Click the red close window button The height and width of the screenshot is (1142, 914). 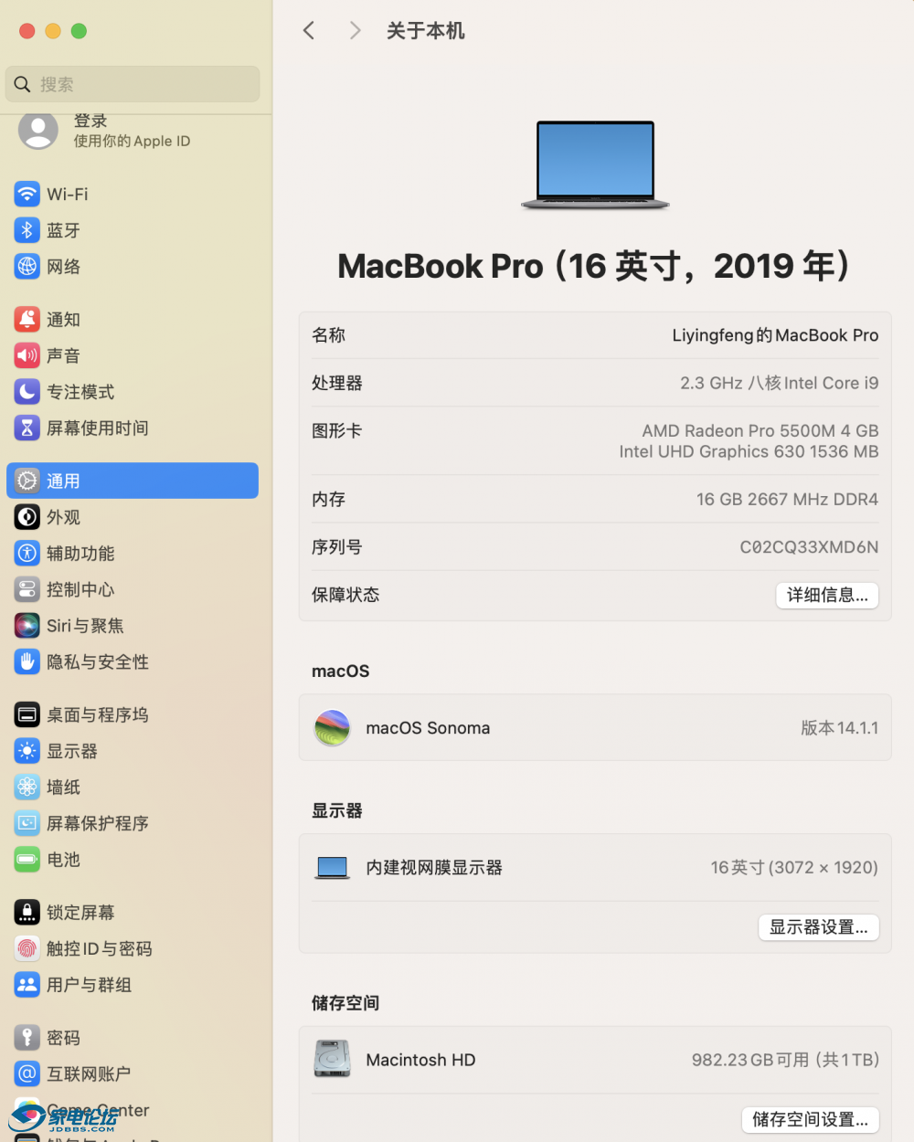click(x=27, y=31)
